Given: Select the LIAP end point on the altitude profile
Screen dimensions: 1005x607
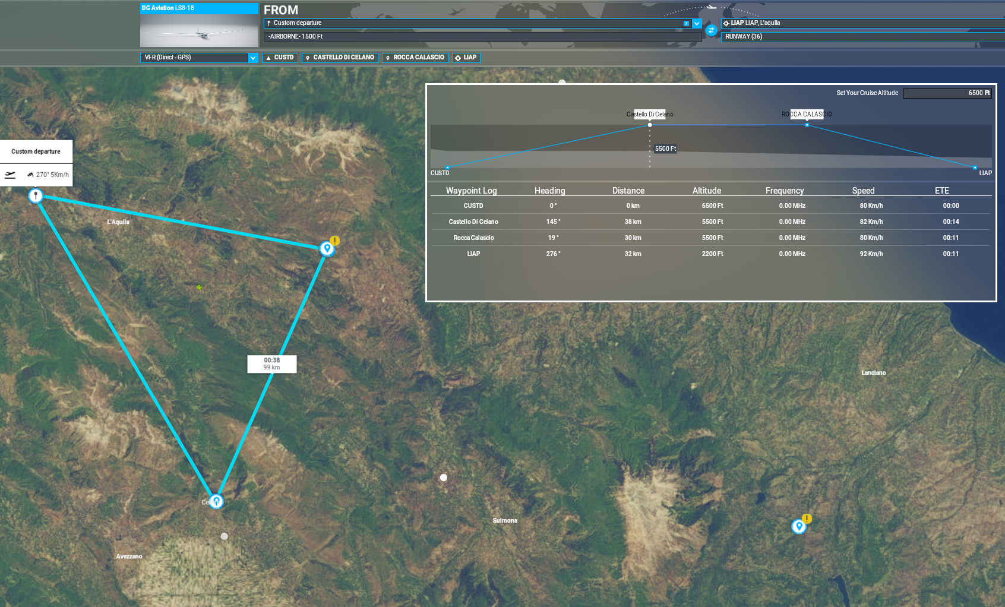Looking at the screenshot, I should pos(975,167).
